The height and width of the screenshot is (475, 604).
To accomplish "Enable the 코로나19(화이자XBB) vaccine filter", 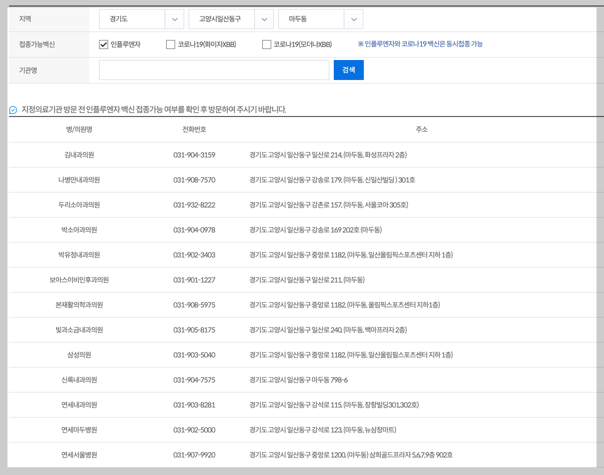I will 170,44.
